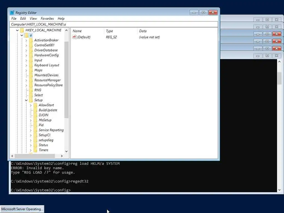Click the Pid folder icon
284x213 pixels.
[x=35, y=125]
